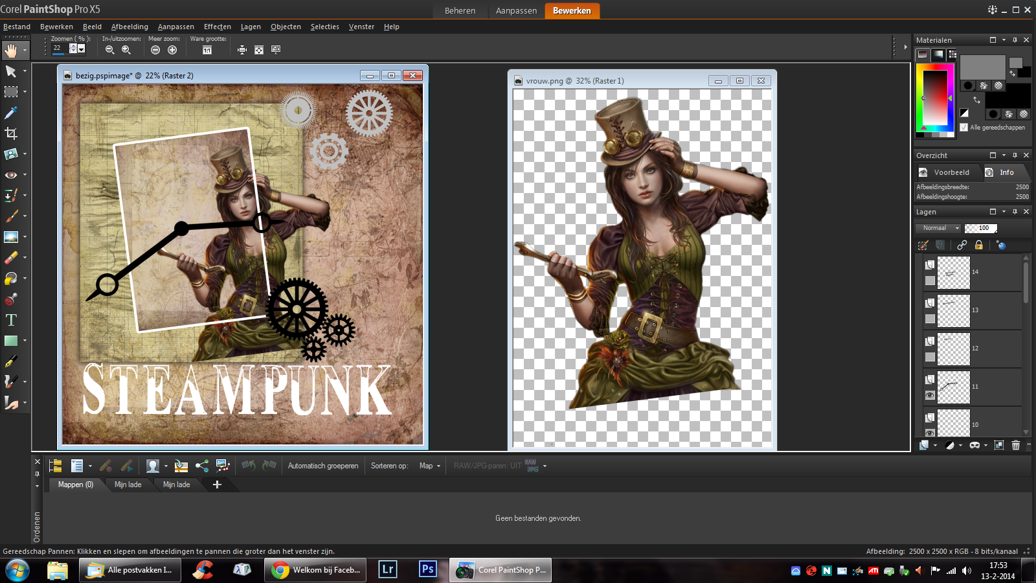The width and height of the screenshot is (1036, 583).
Task: Choose the Eraser tool
Action: (x=11, y=258)
